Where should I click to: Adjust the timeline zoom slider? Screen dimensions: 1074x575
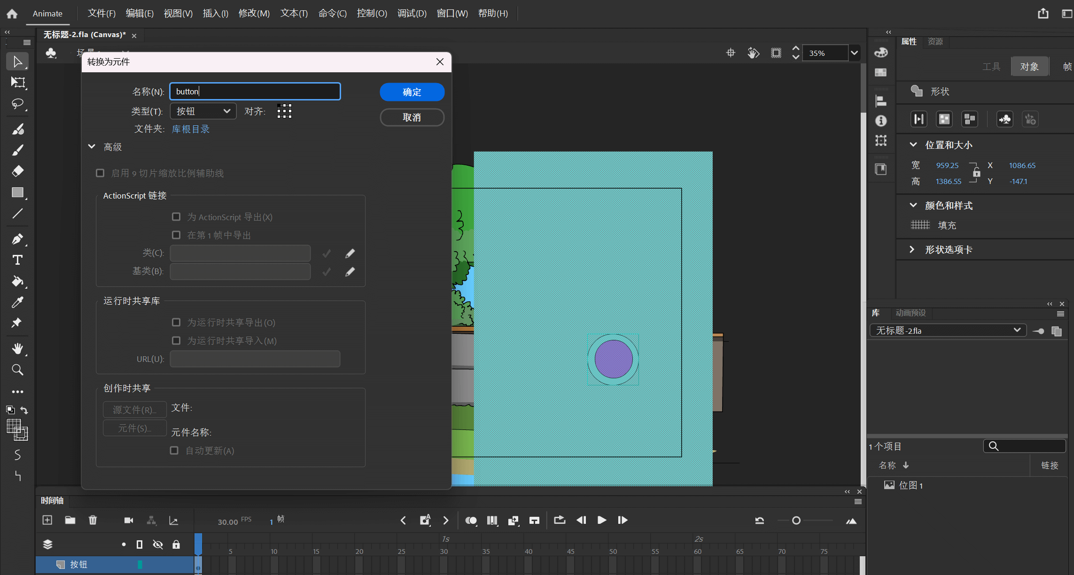tap(796, 521)
